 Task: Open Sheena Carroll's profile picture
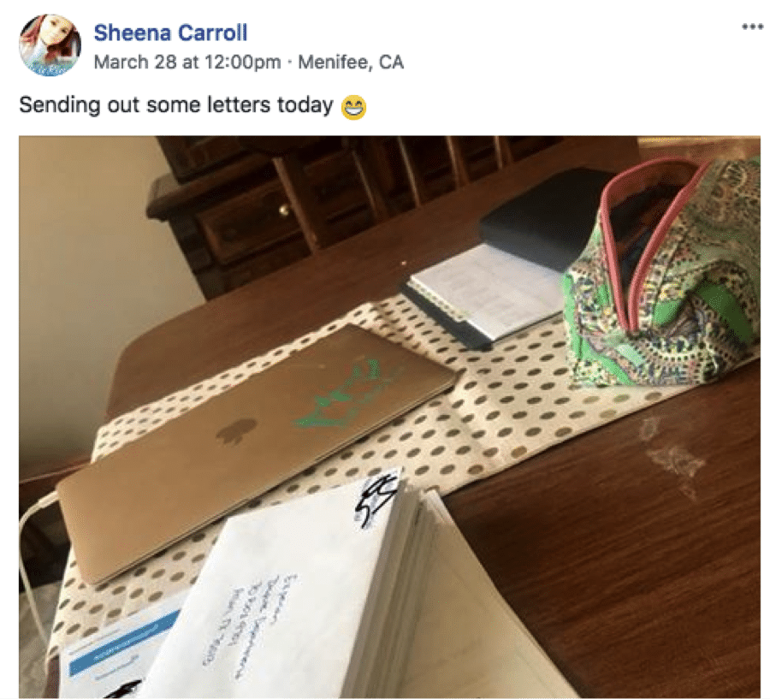[x=50, y=44]
